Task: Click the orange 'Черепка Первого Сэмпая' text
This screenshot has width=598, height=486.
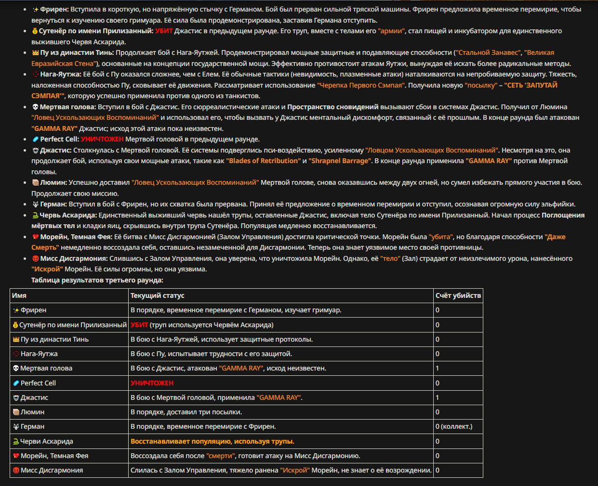Action: point(361,85)
